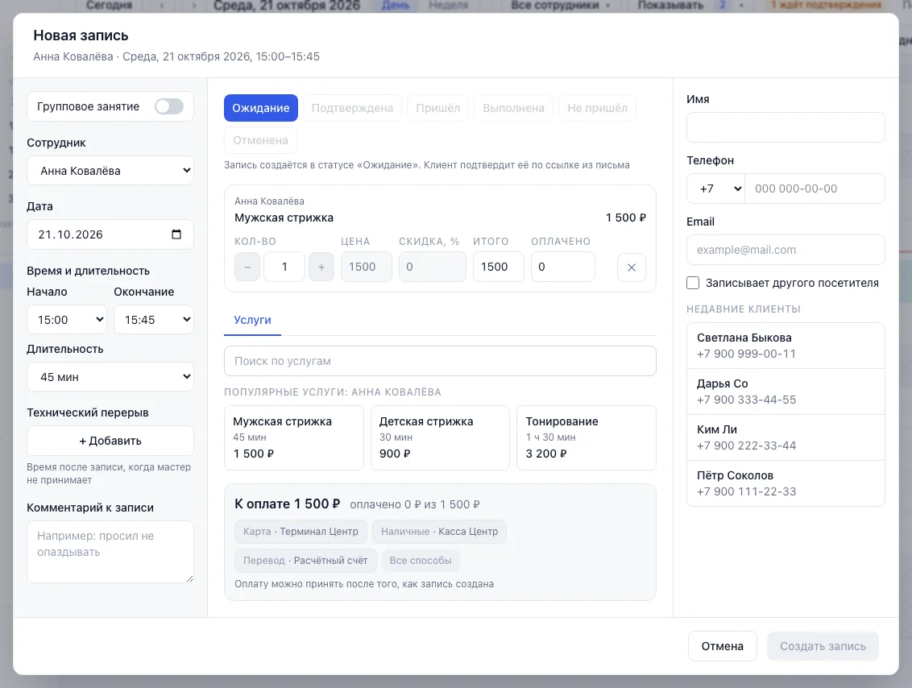The height and width of the screenshot is (688, 912).
Task: Select recent client Пётр Соколов
Action: coord(786,484)
